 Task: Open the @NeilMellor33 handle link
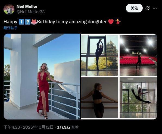31,12
